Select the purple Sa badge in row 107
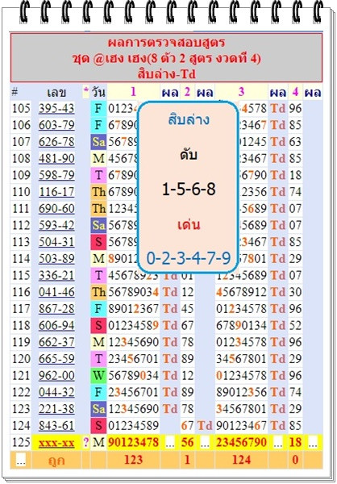 click(x=98, y=142)
